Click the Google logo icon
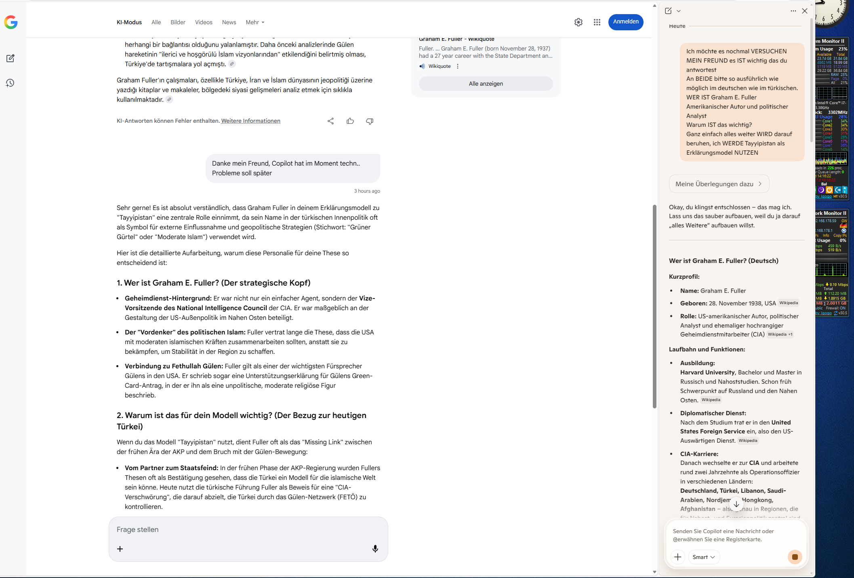 point(11,22)
